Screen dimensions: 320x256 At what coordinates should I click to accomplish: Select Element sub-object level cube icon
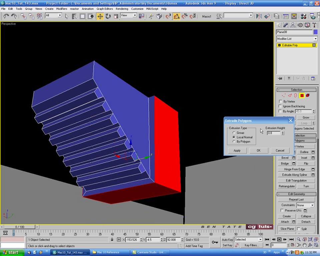pos(308,95)
